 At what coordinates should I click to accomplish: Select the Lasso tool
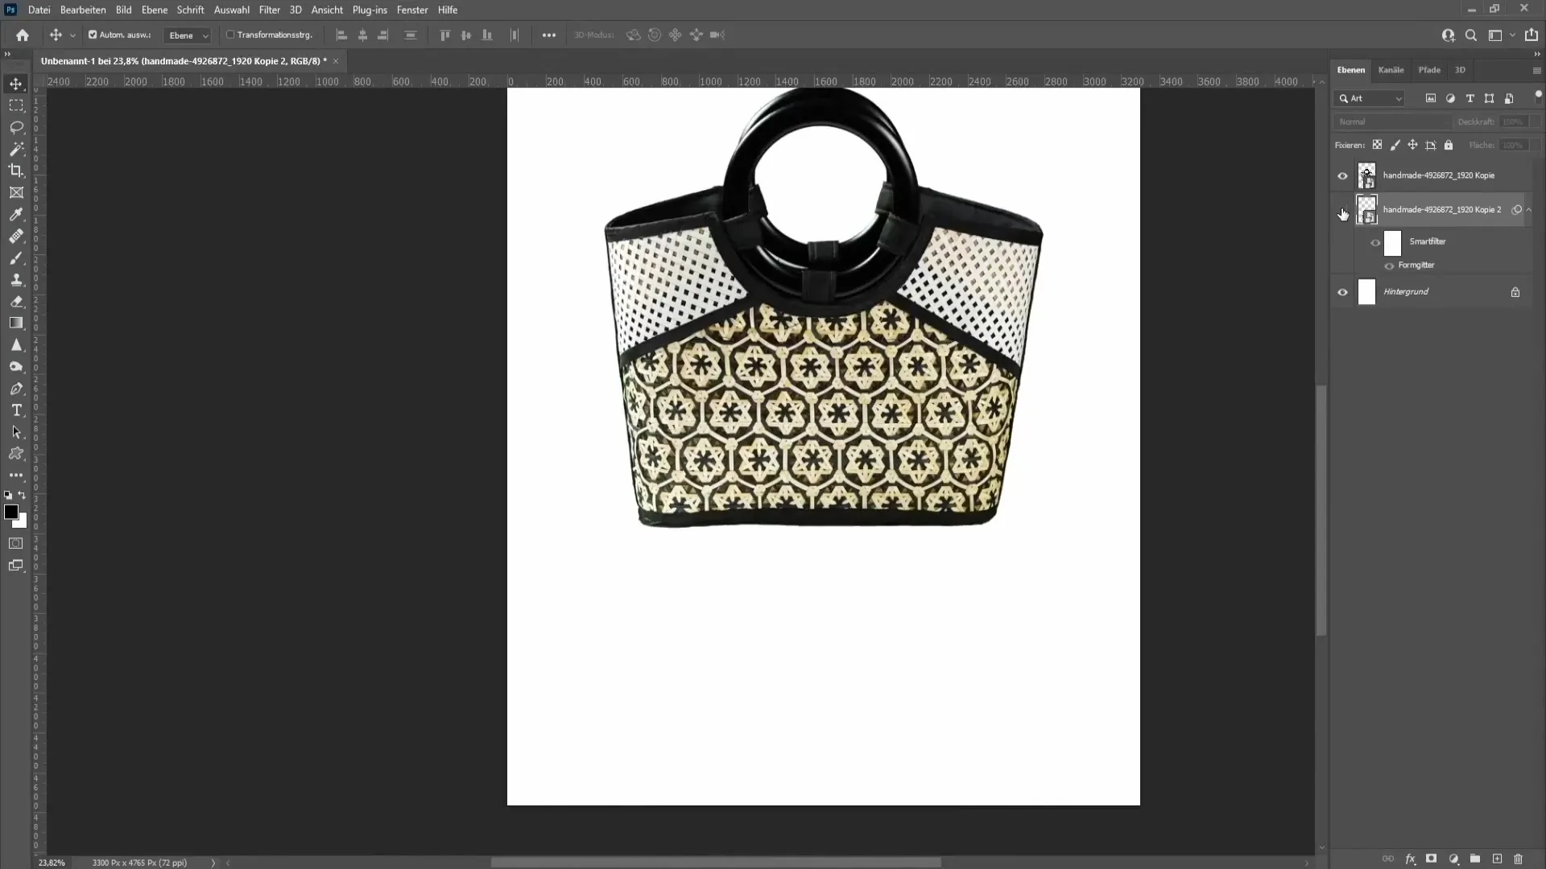click(x=16, y=126)
